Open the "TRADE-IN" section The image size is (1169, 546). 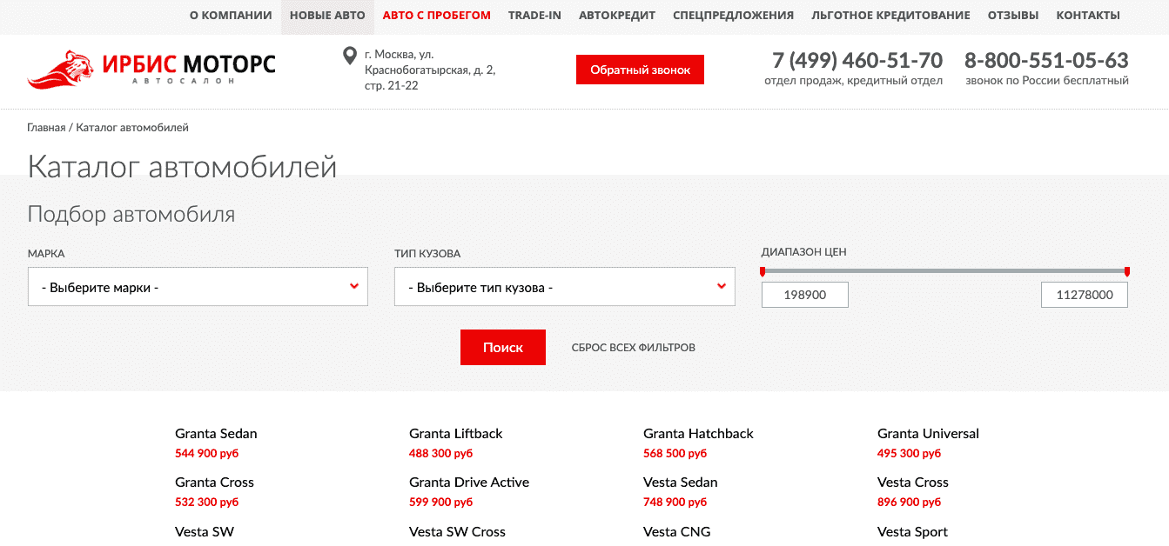click(x=534, y=15)
